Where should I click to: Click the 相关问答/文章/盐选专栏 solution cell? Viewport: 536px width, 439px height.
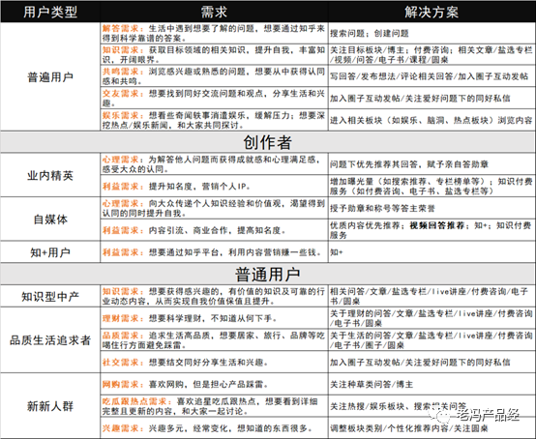432,296
